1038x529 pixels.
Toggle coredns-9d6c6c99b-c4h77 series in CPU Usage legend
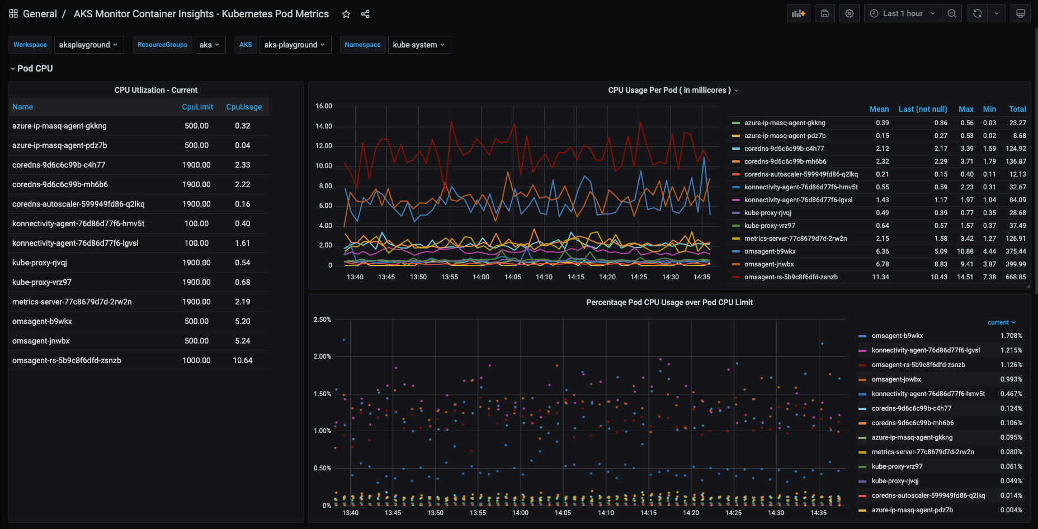click(x=784, y=149)
